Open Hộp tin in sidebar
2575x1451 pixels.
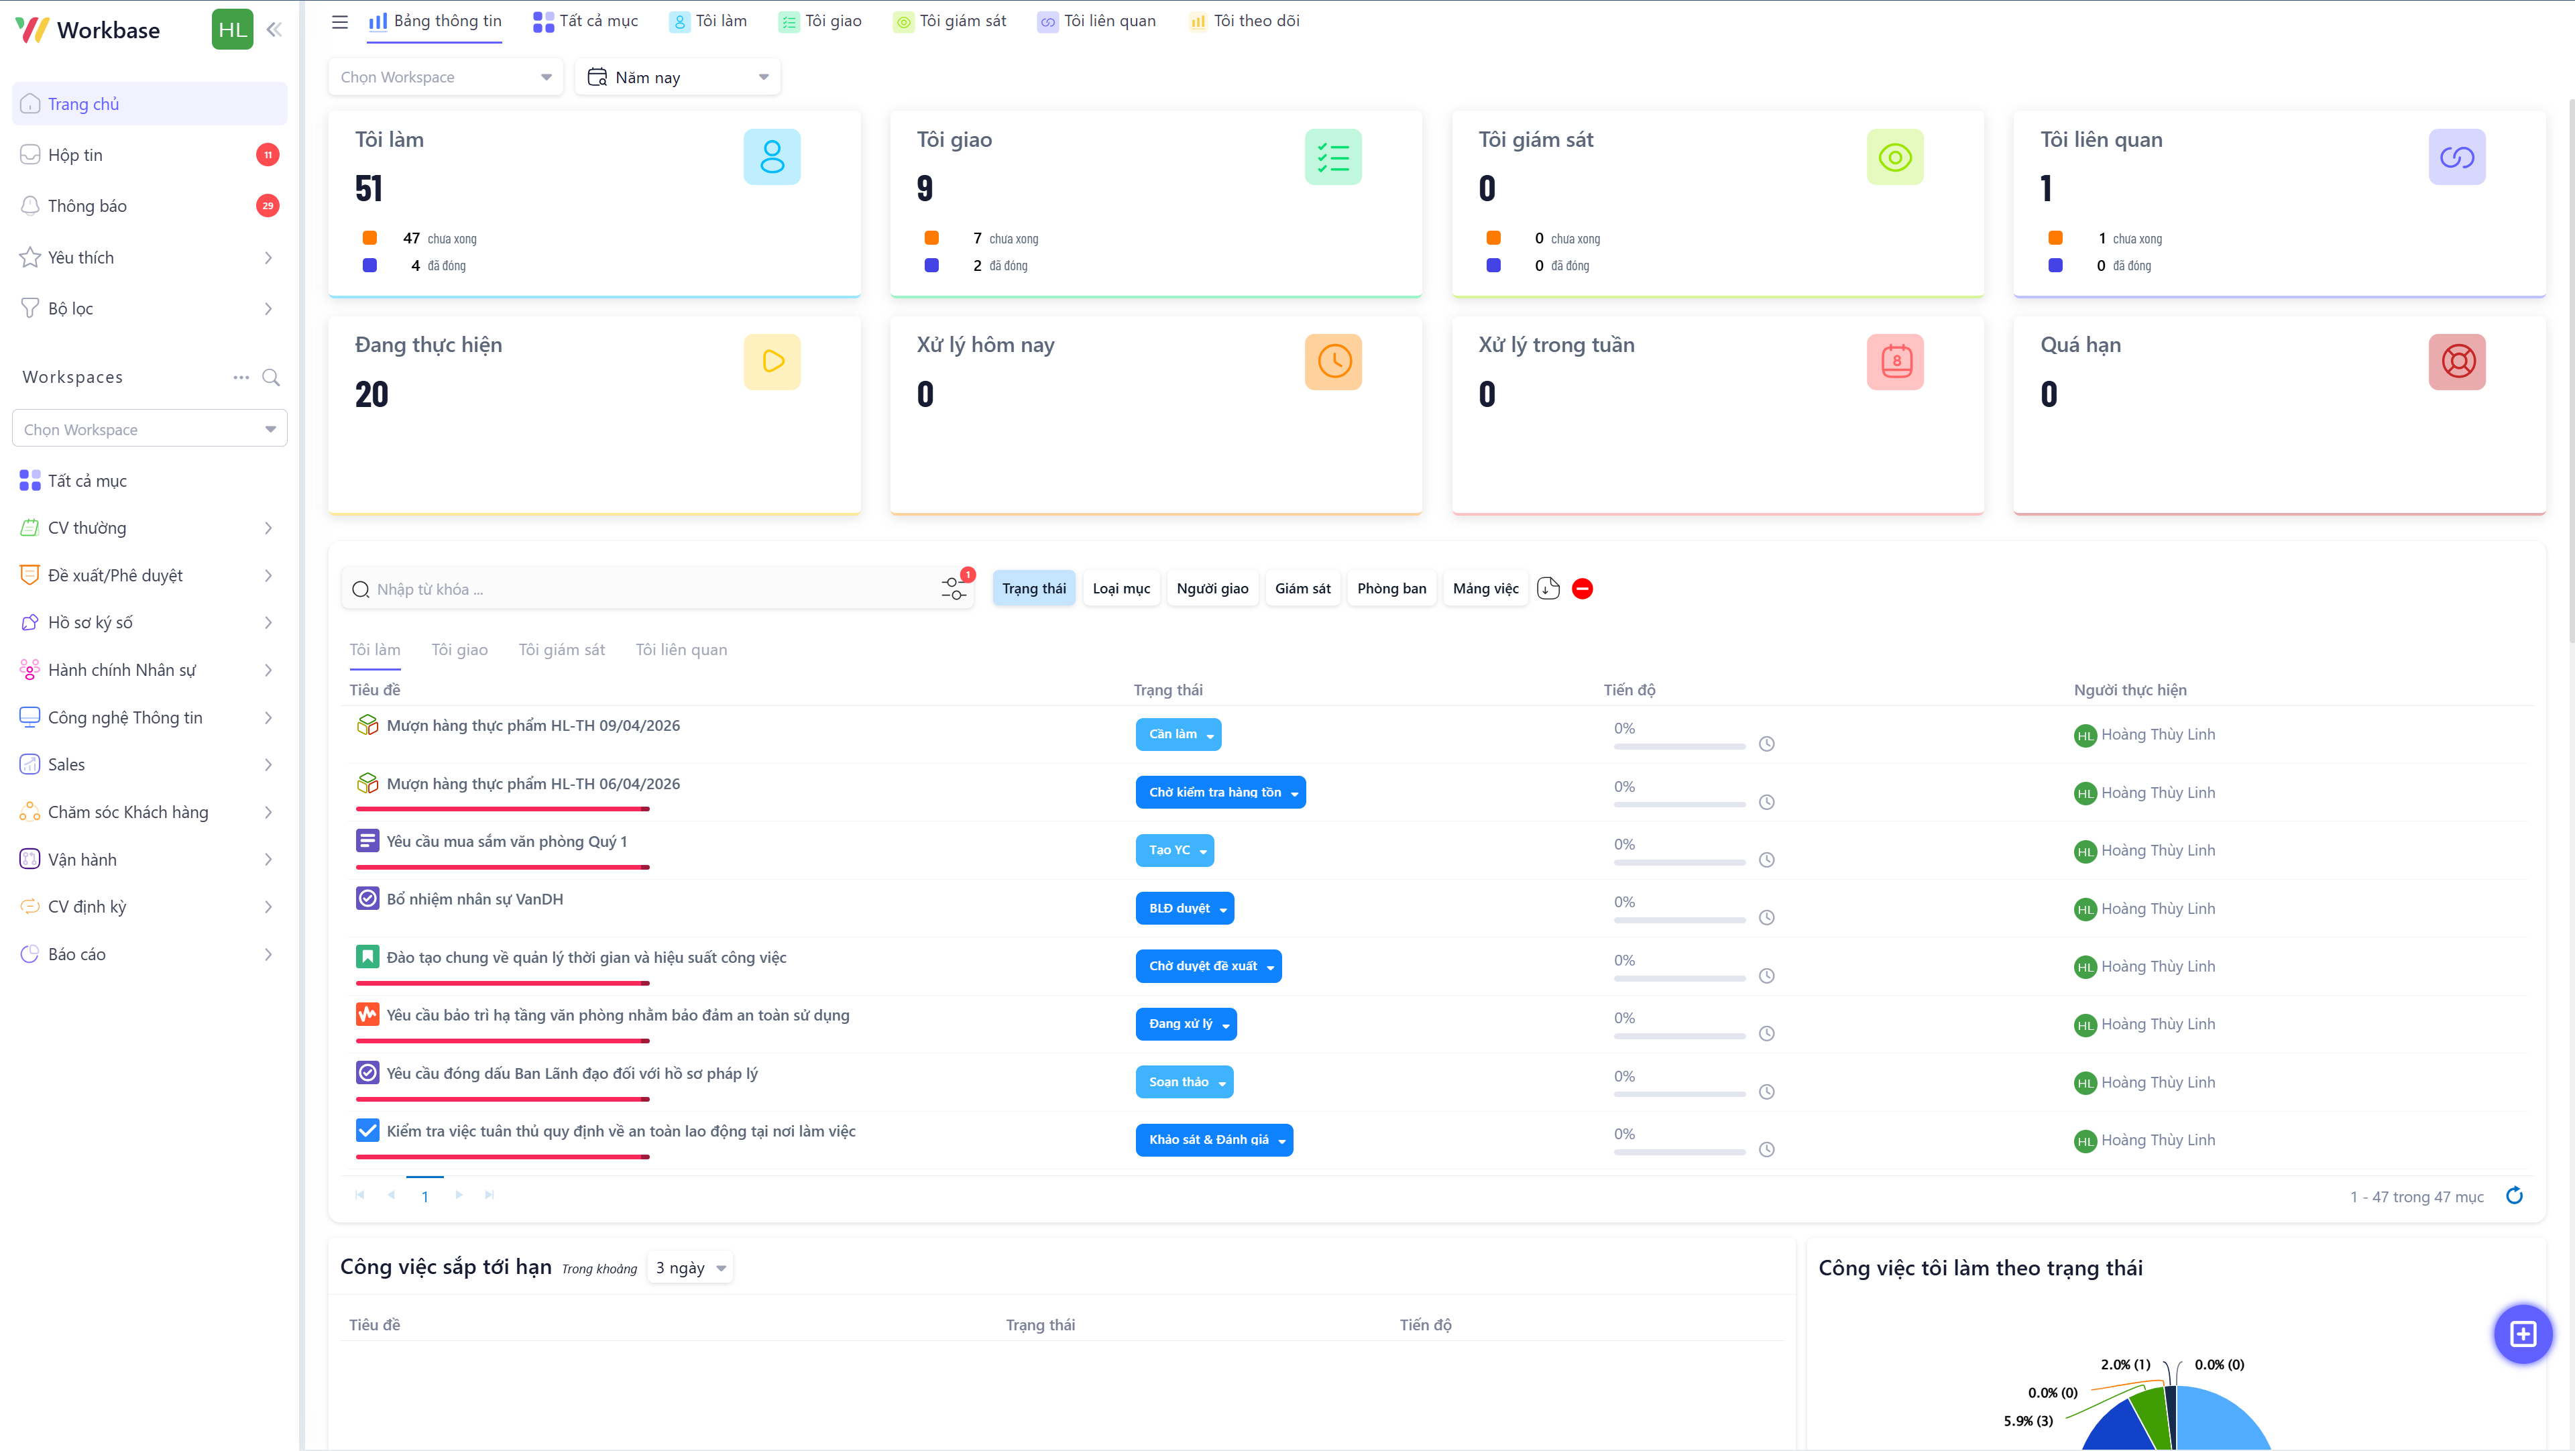76,155
